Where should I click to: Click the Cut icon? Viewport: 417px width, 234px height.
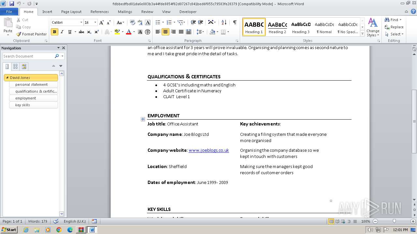tap(22, 20)
